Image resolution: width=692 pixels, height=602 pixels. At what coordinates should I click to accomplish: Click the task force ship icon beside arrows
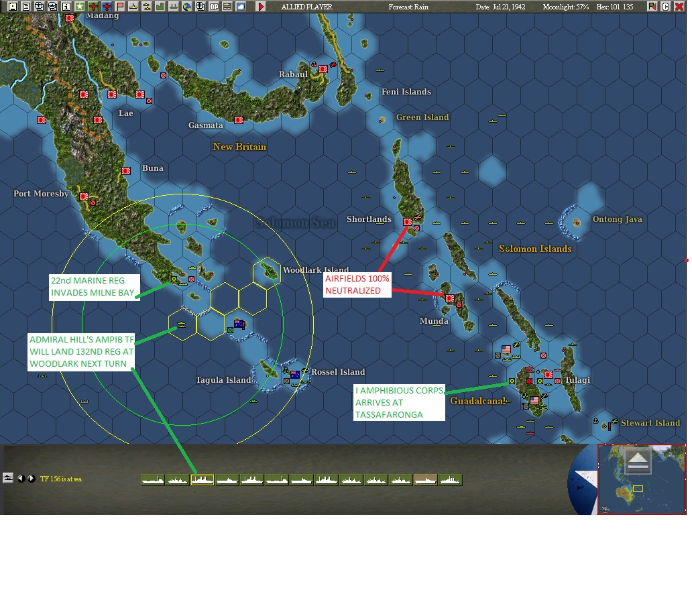click(8, 478)
